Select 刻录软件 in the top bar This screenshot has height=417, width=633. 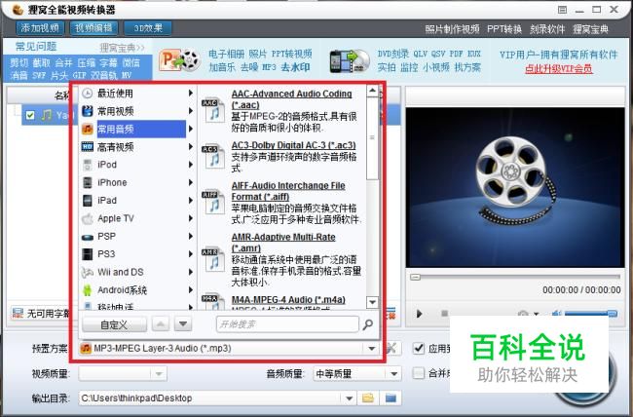(x=547, y=29)
